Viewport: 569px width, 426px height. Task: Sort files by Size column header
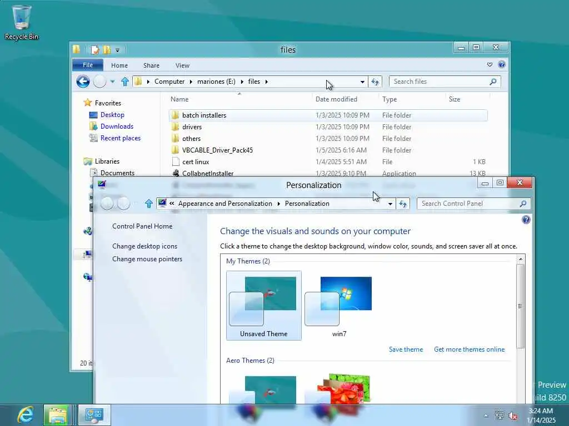click(x=467, y=99)
